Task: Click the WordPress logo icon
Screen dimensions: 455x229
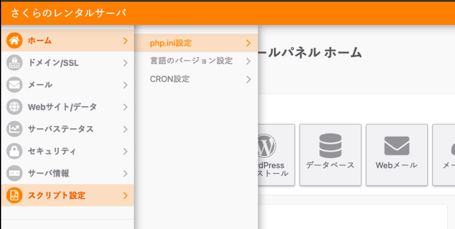Action: (267, 146)
